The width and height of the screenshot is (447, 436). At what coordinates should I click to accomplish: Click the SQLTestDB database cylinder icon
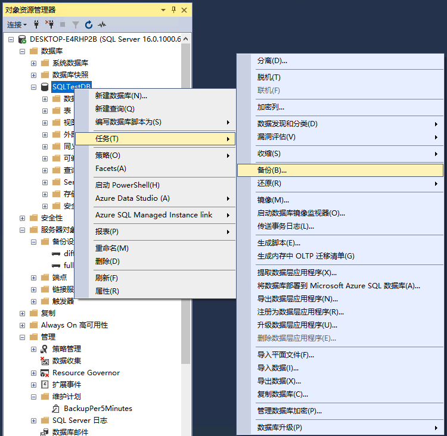point(45,87)
